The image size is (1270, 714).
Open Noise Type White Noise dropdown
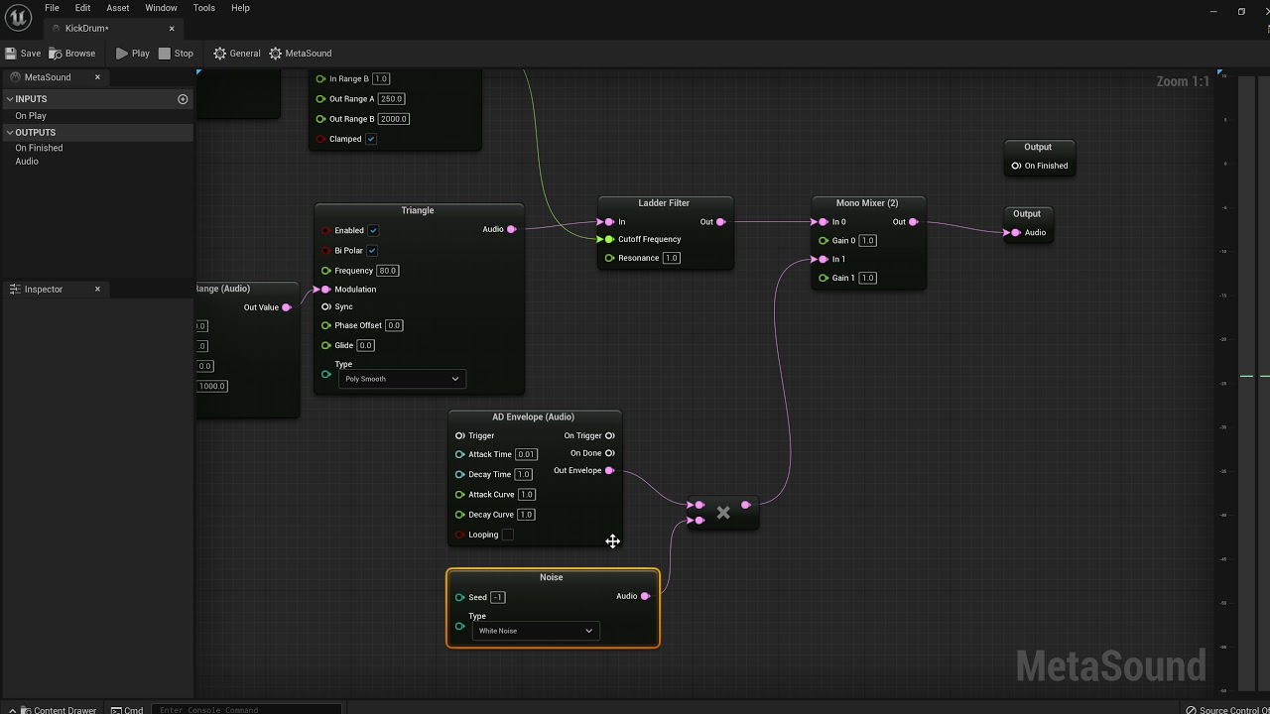(x=535, y=631)
